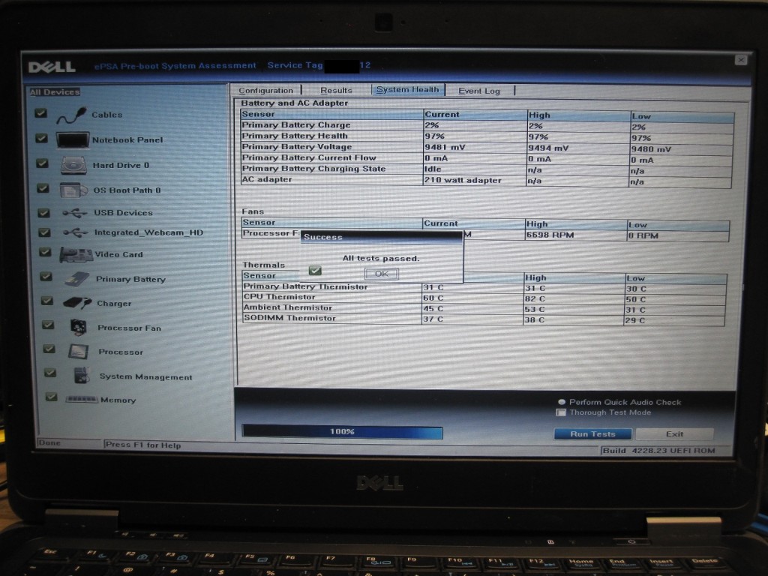Enable Thorough Test Mode checkbox
The width and height of the screenshot is (768, 576).
[561, 412]
